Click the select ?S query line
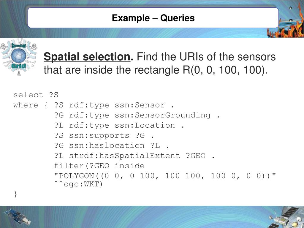304x228 pixels. pyautogui.click(x=36, y=95)
